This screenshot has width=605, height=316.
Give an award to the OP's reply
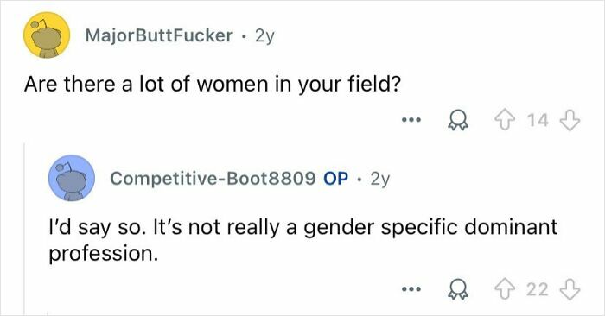click(457, 290)
